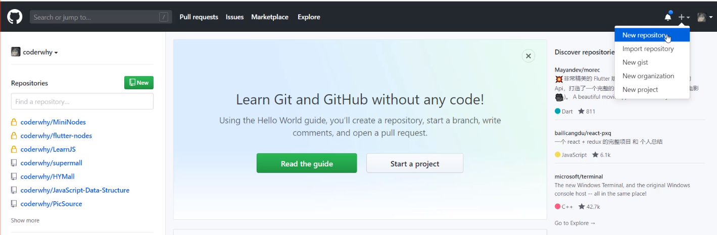Click the Dart language label
The width and height of the screenshot is (717, 235).
click(x=564, y=111)
